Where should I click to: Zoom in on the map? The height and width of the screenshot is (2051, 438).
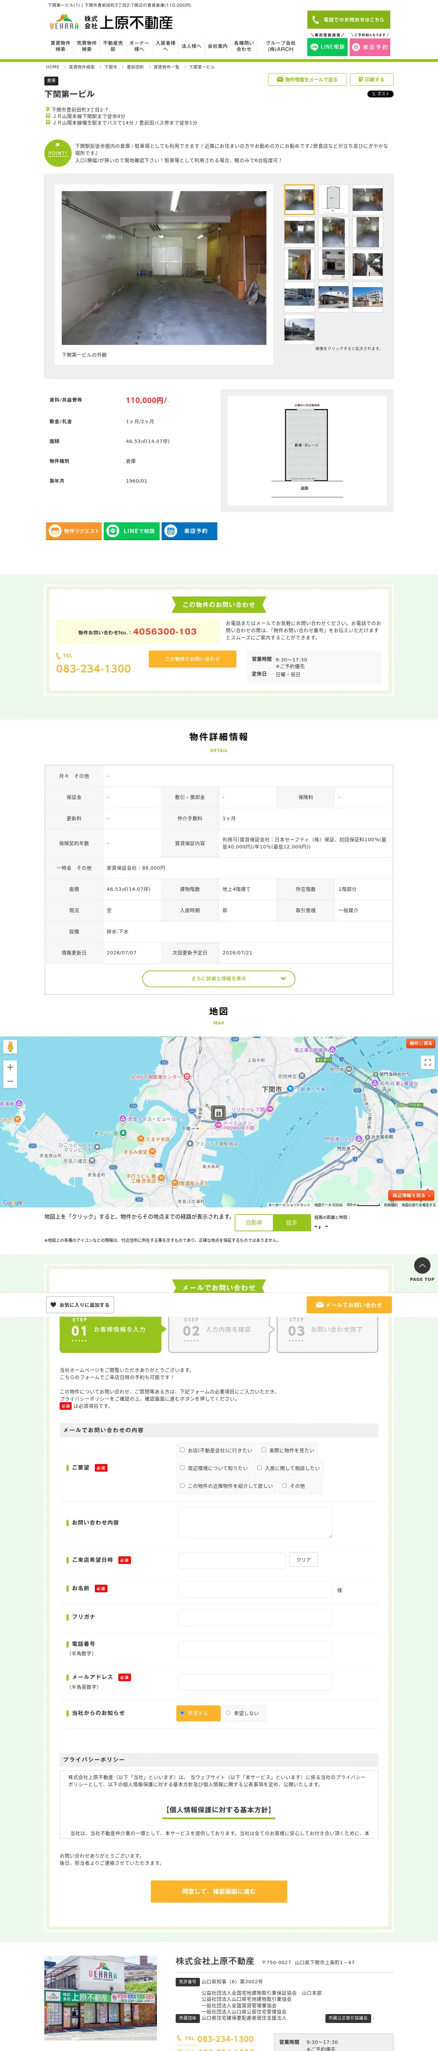tap(10, 1067)
